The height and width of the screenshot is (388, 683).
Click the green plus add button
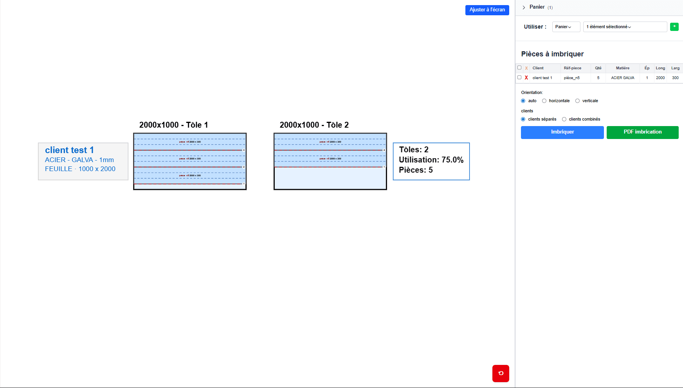tap(674, 27)
